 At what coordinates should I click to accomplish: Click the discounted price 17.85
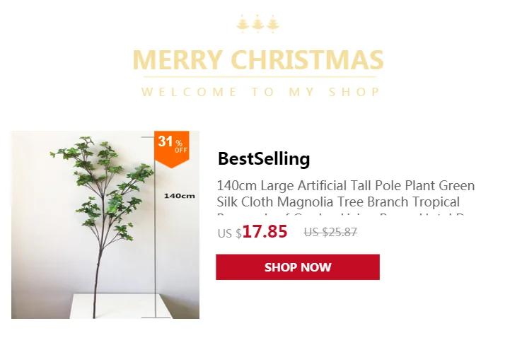265,231
